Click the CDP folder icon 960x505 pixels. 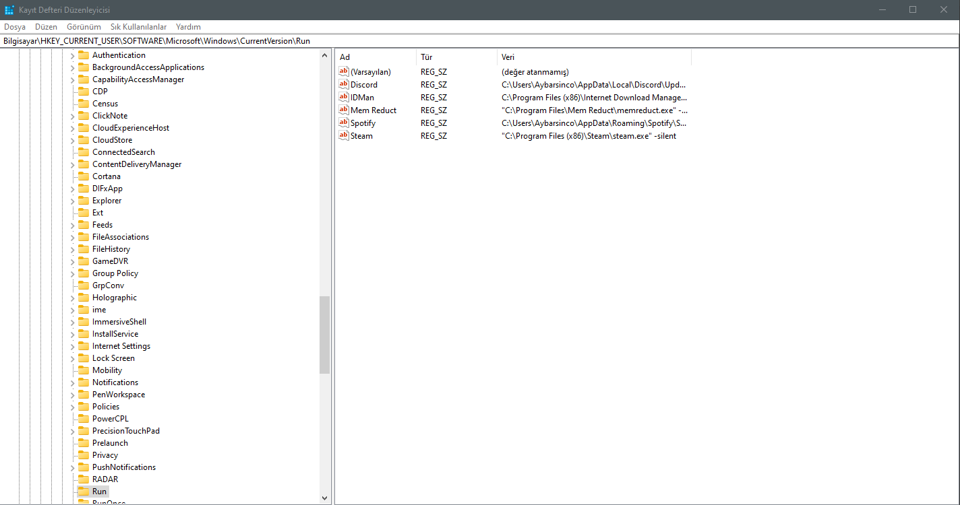tap(84, 92)
